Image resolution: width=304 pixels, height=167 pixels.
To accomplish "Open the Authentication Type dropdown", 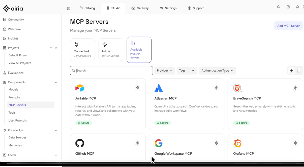I will pos(217,71).
